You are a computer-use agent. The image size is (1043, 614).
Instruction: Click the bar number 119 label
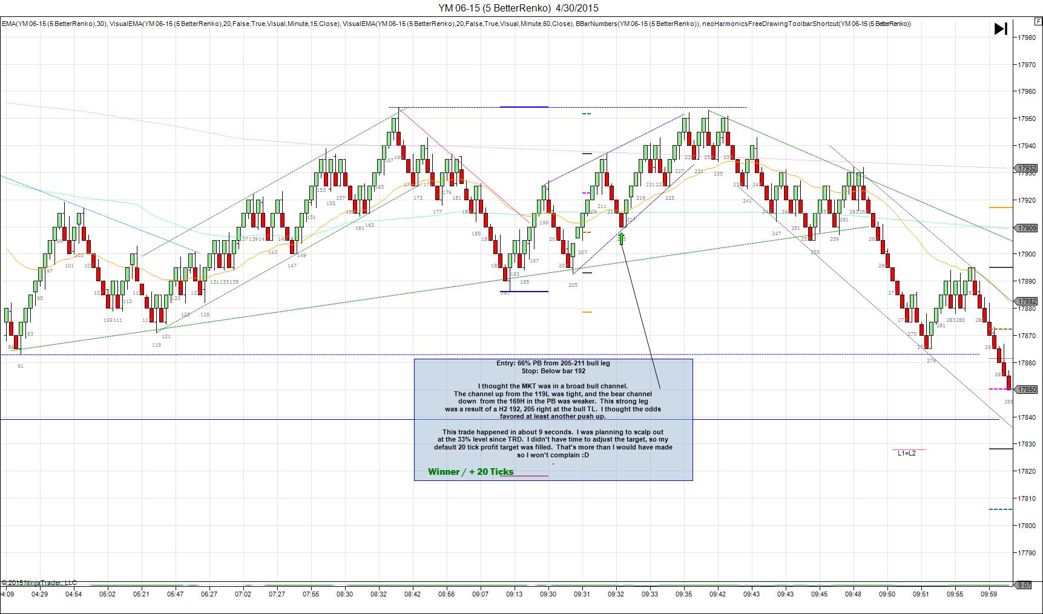[157, 345]
